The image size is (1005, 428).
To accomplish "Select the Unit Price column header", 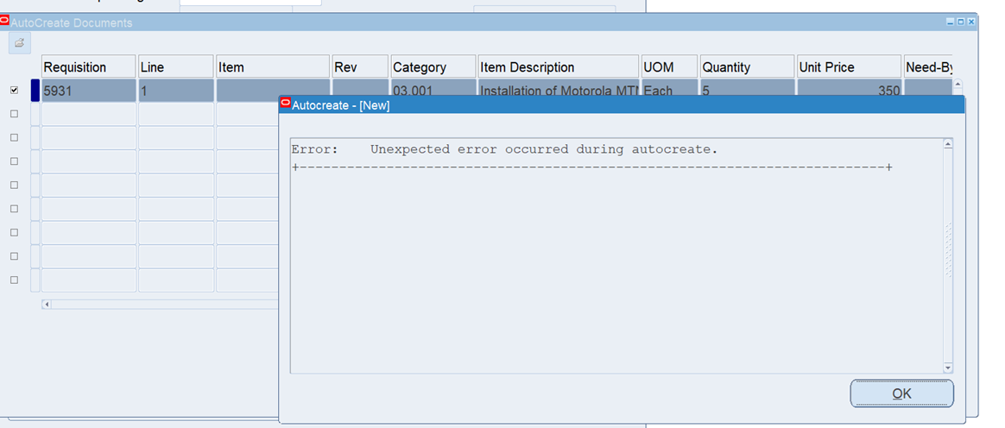I will (850, 66).
